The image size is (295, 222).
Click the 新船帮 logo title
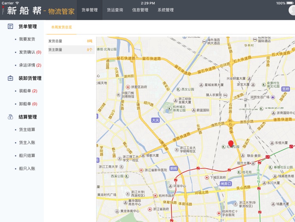pyautogui.click(x=24, y=11)
